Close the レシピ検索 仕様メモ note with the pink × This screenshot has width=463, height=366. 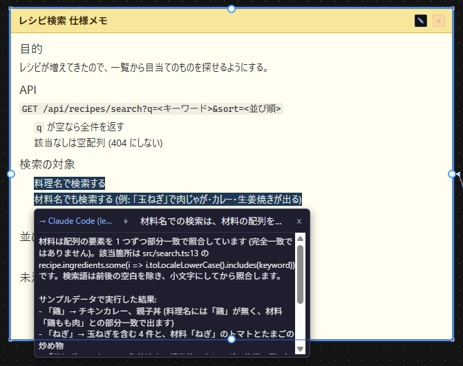439,21
